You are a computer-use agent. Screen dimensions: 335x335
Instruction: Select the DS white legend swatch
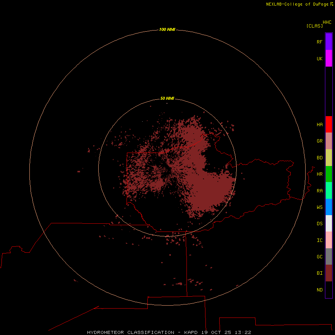coord(329,223)
